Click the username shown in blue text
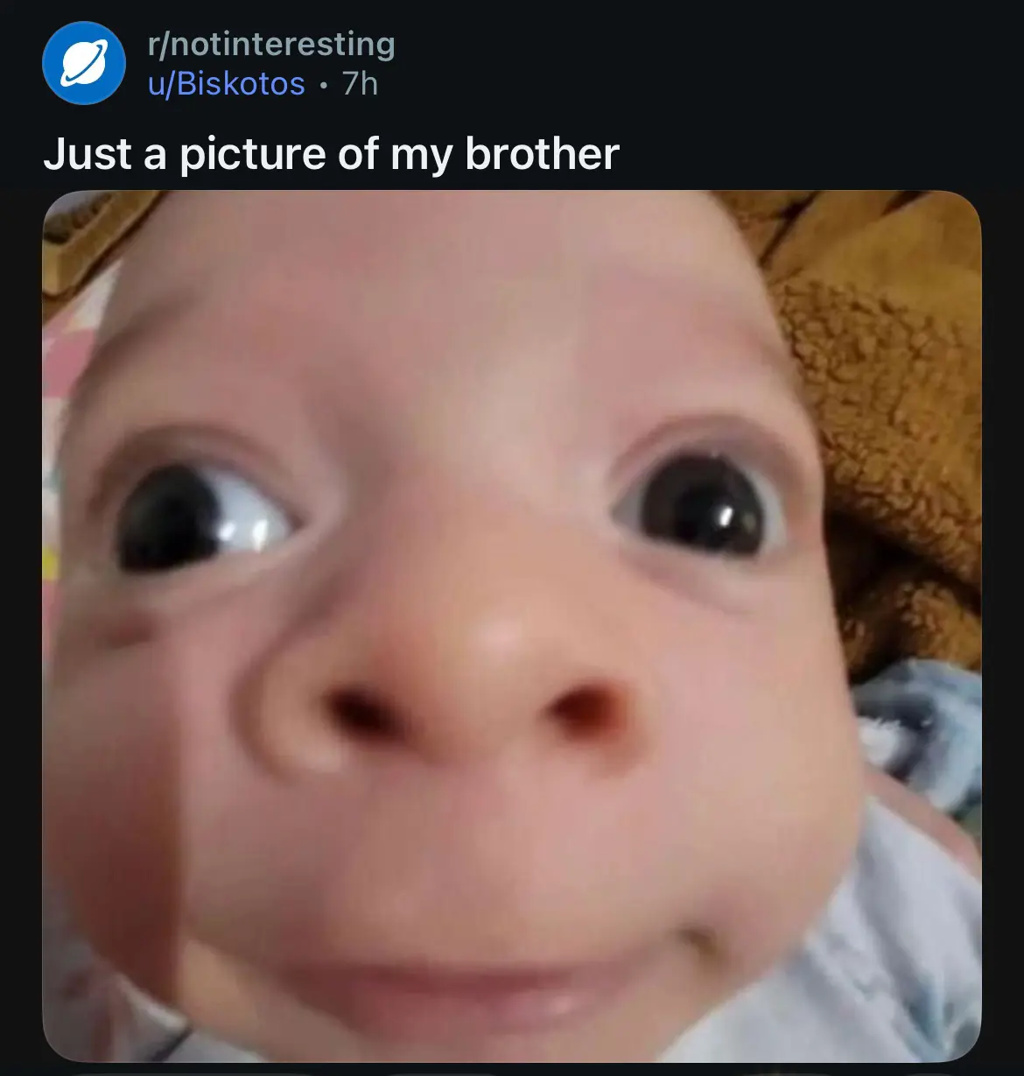The width and height of the screenshot is (1024, 1076). point(227,84)
